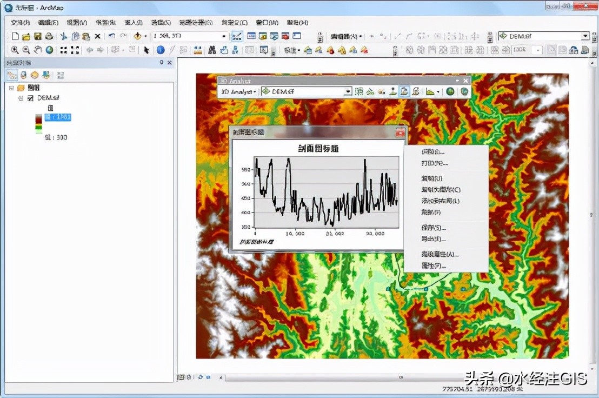
Task: Pin the table of contents panel
Action: pyautogui.click(x=162, y=63)
